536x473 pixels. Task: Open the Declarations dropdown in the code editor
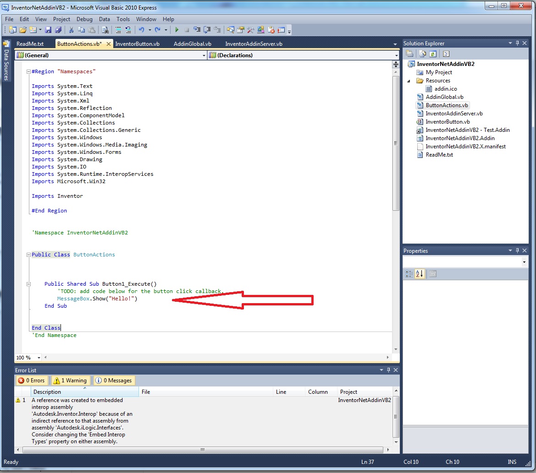[396, 55]
